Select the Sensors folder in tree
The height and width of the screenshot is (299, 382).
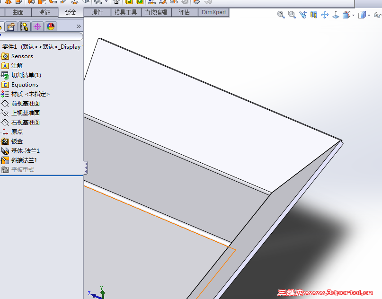[x=17, y=56]
